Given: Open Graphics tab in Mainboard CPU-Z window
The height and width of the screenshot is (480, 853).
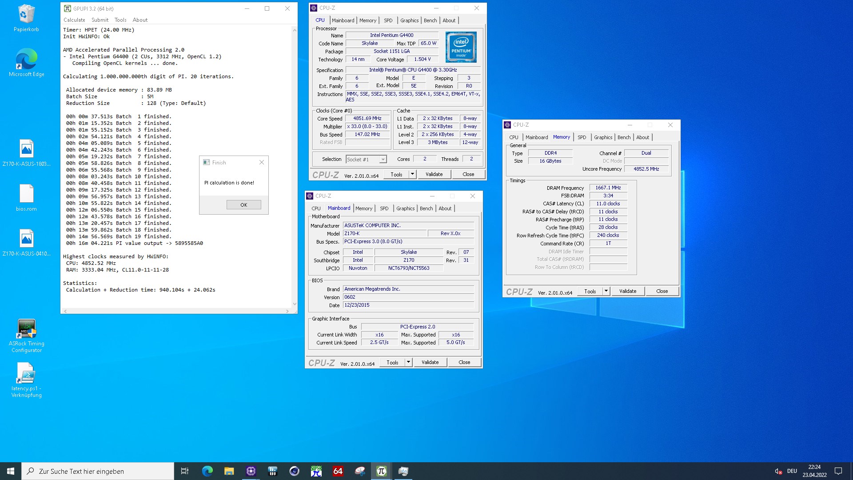Looking at the screenshot, I should tap(405, 208).
